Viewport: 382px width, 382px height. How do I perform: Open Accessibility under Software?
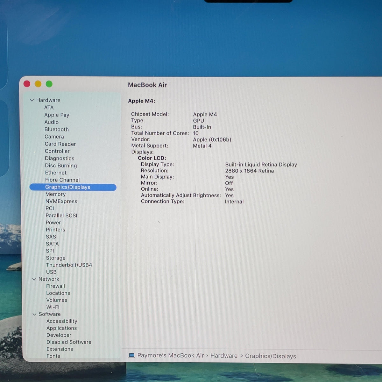coord(62,321)
